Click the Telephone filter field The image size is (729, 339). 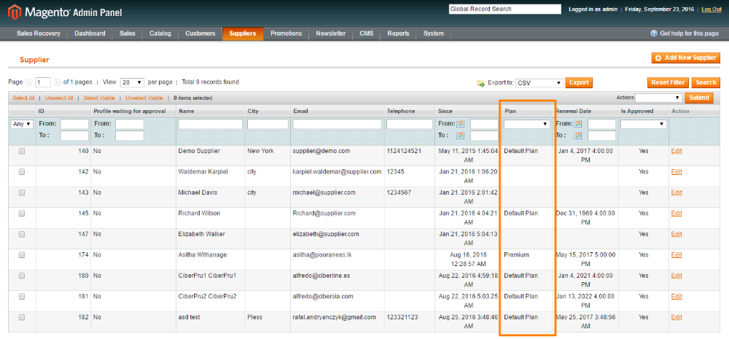pos(410,124)
